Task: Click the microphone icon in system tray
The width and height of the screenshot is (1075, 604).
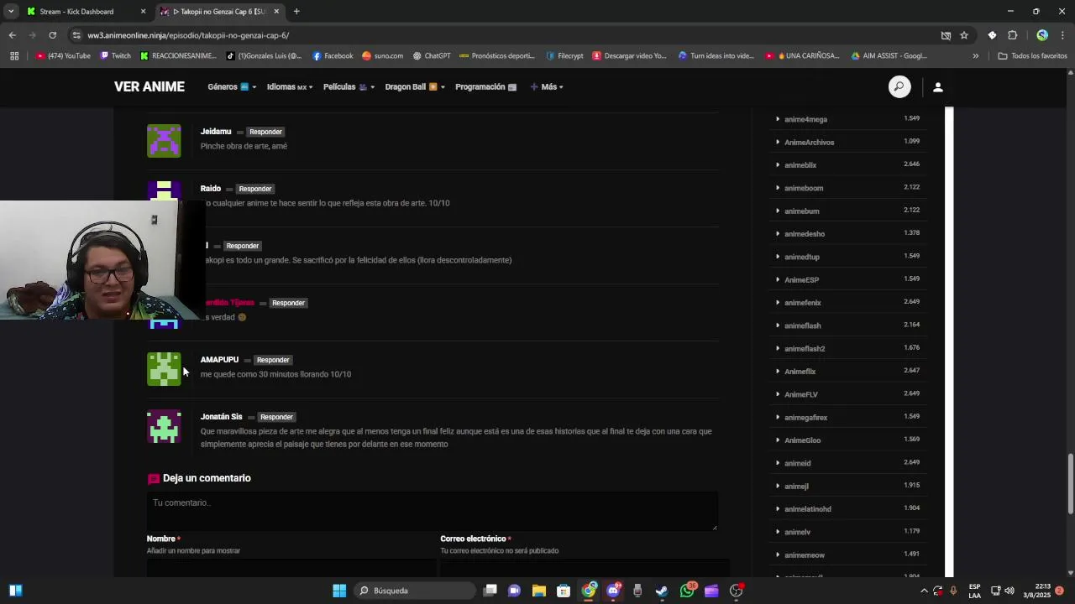Action: 953,591
